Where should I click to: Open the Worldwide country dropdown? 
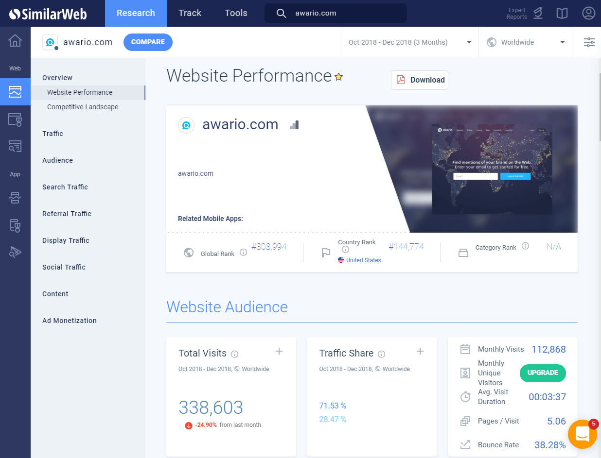pyautogui.click(x=527, y=42)
